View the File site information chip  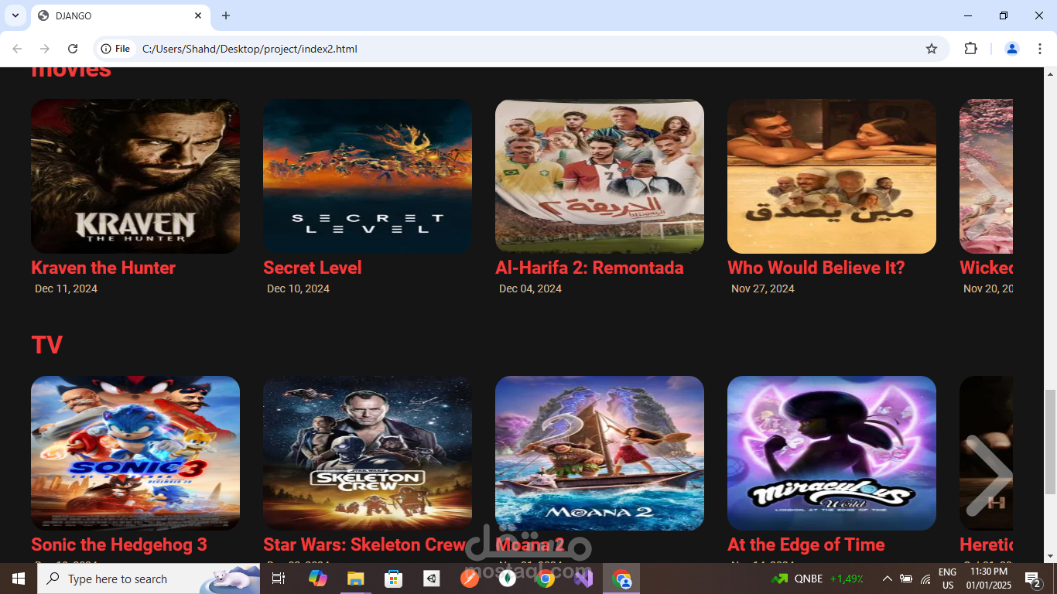coord(116,49)
